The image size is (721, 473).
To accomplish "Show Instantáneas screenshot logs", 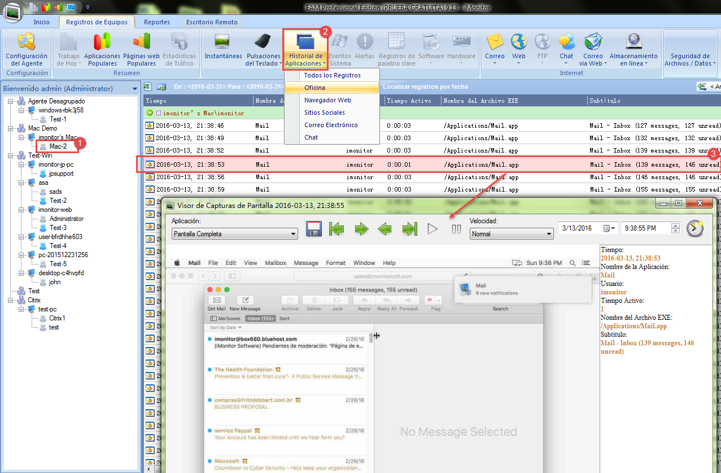I will pyautogui.click(x=223, y=47).
